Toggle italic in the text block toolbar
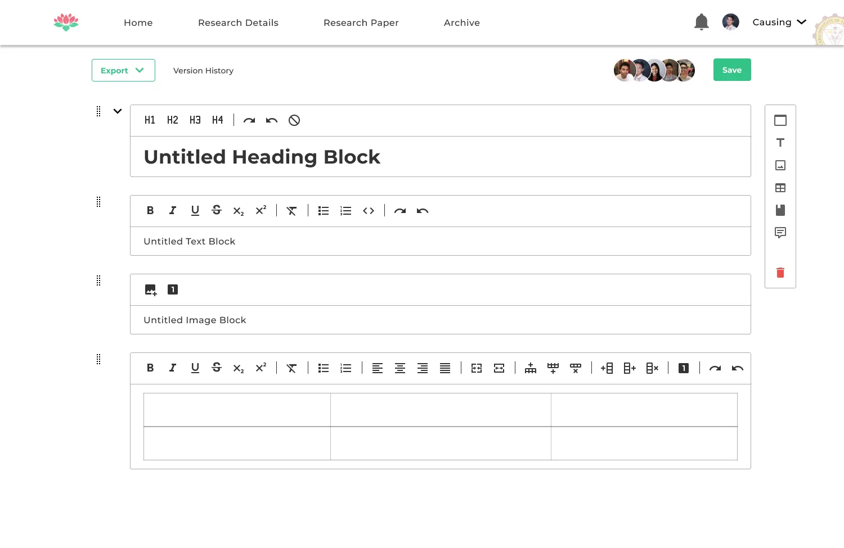 [173, 211]
